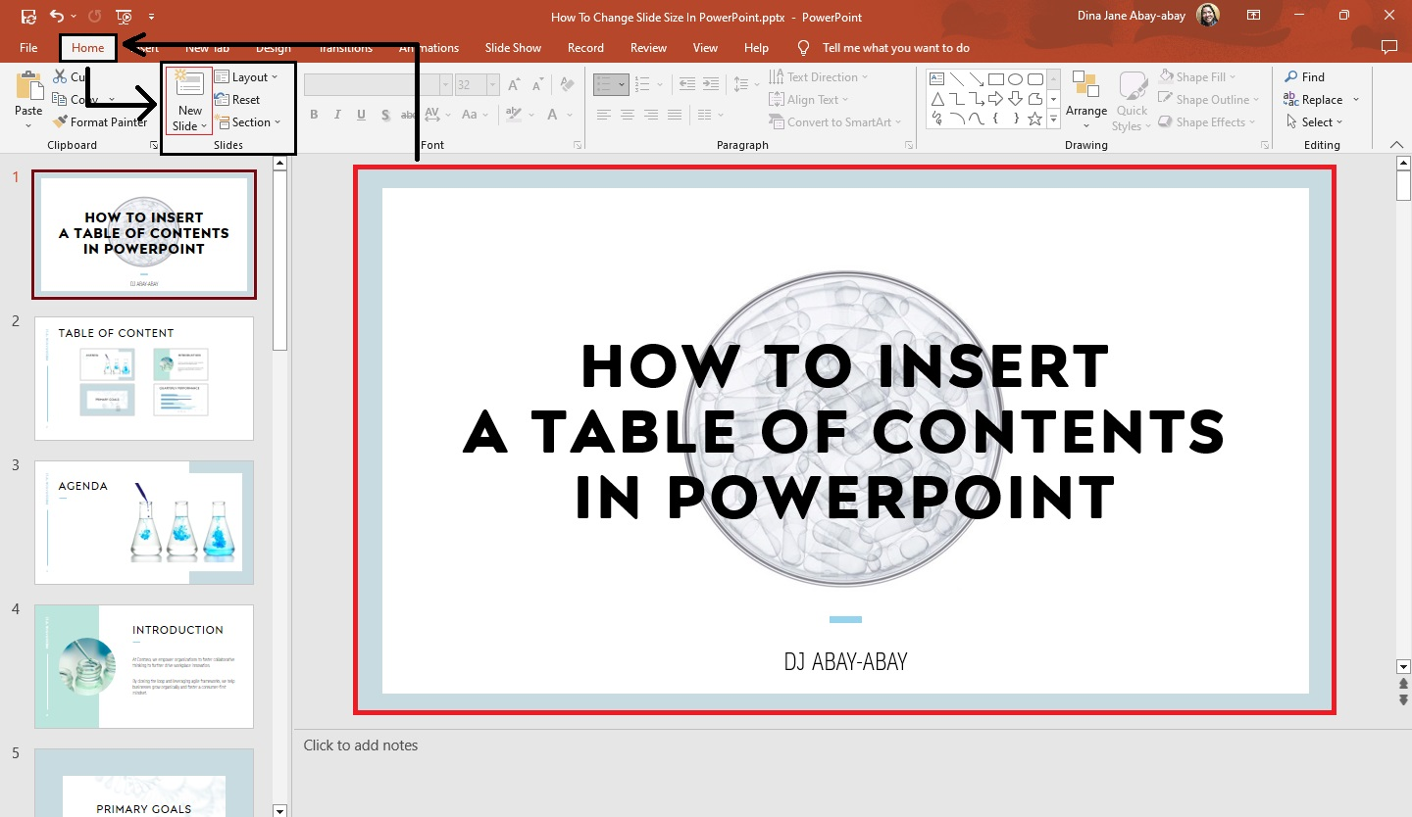The height and width of the screenshot is (817, 1412).
Task: Open the Font Size dropdown
Action: [492, 84]
